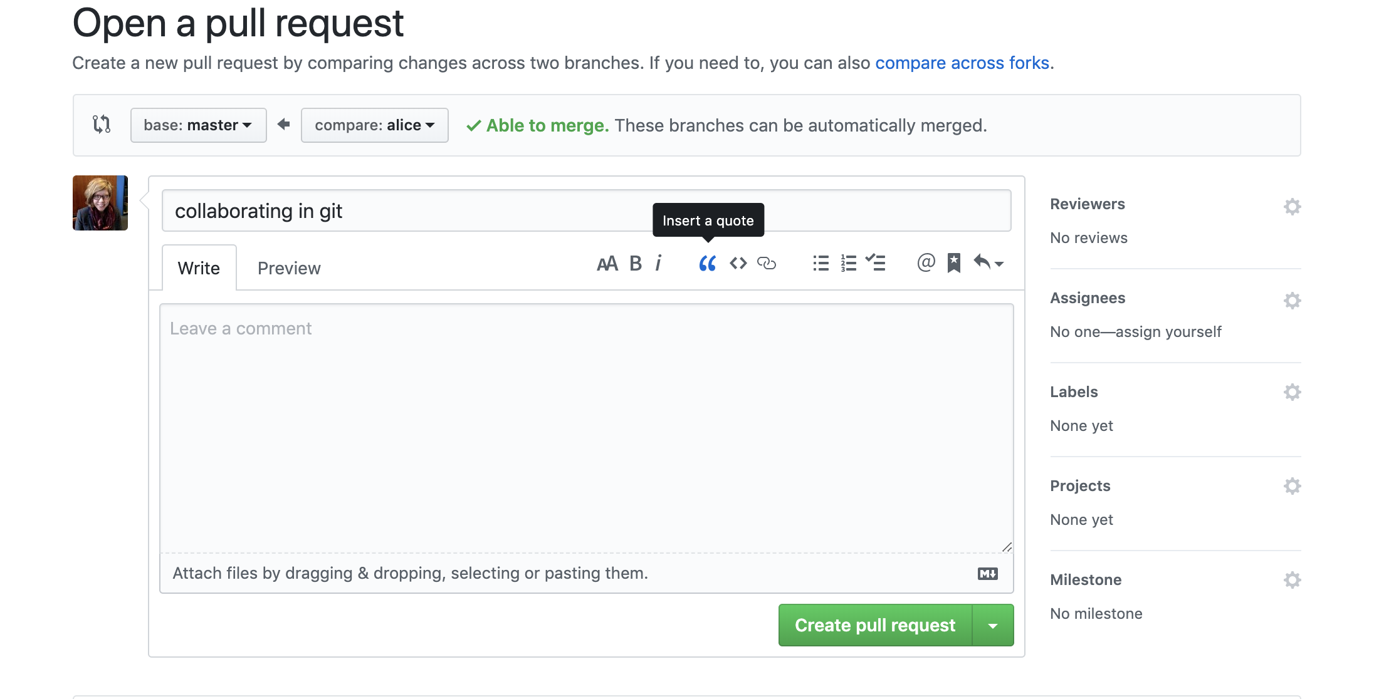
Task: Insert code formatting
Action: 738,263
